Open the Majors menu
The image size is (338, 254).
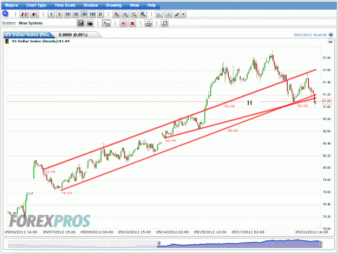pyautogui.click(x=11, y=5)
